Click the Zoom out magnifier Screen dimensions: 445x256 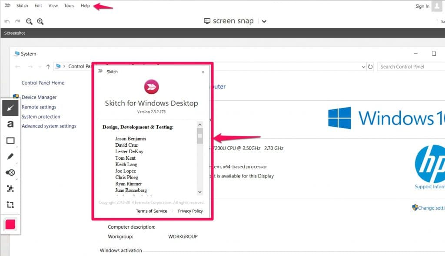point(29,21)
